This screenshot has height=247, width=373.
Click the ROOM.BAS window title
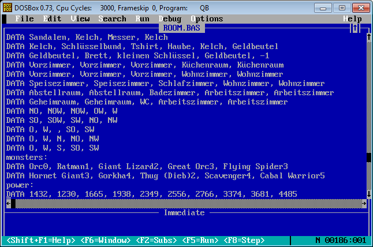point(181,28)
